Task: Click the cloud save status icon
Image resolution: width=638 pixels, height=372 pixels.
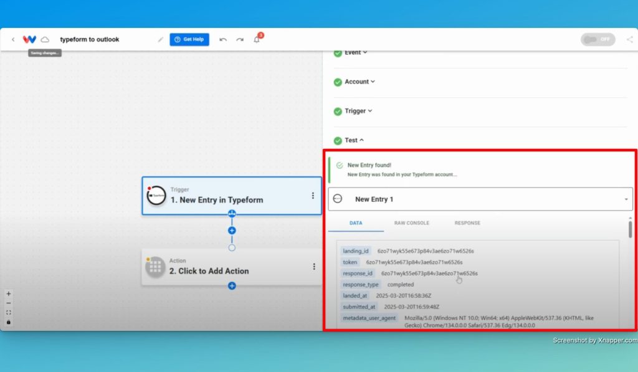Action: click(x=45, y=39)
